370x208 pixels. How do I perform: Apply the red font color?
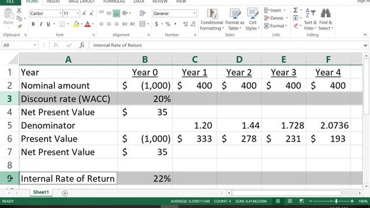click(87, 24)
